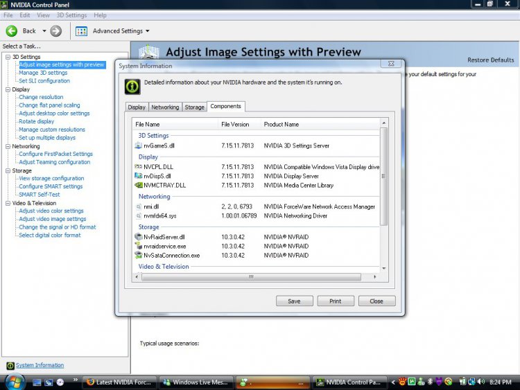Click the Save button
Image resolution: width=520 pixels, height=390 pixels.
[294, 301]
